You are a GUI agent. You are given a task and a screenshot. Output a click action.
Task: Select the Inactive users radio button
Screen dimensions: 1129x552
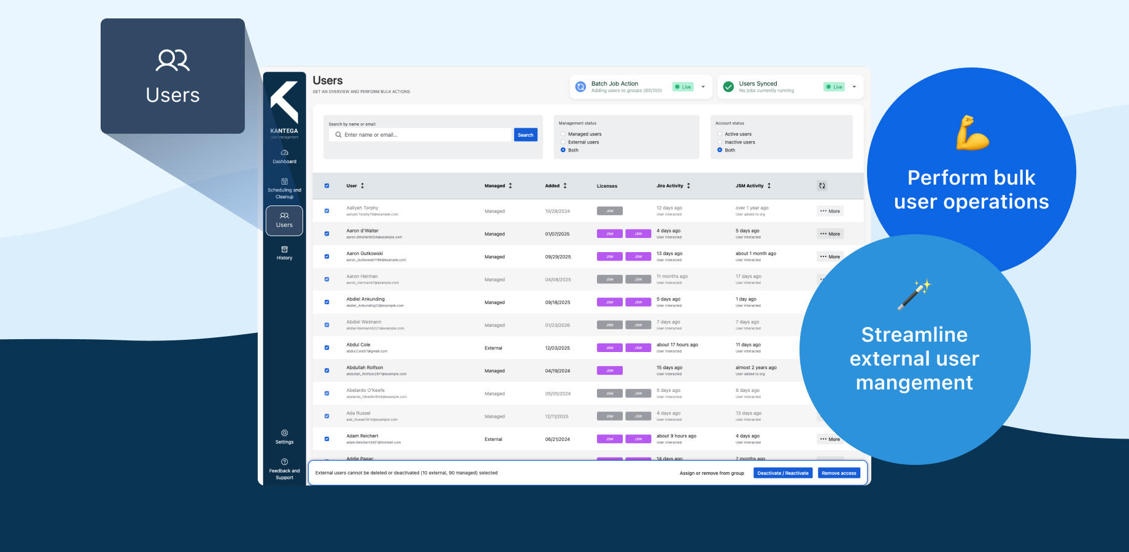(x=720, y=142)
